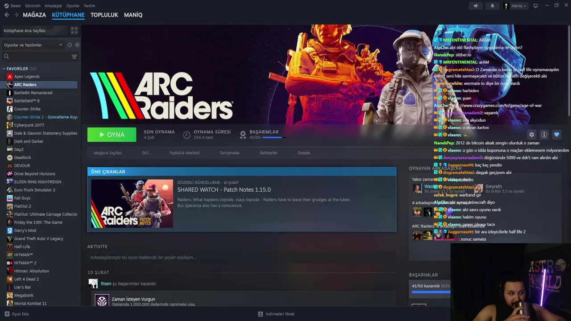Go back with the left arrow
571x321 pixels.
point(7,15)
